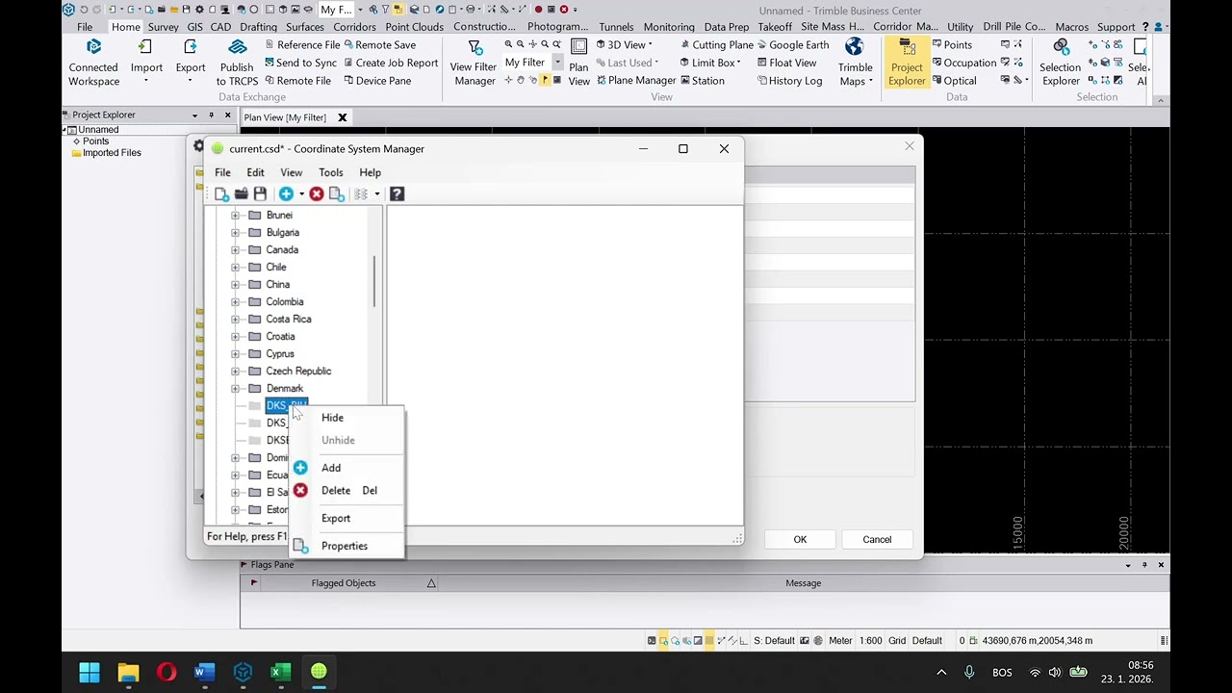Toggle Float View in the ribbon
1232x693 pixels.
tap(785, 63)
